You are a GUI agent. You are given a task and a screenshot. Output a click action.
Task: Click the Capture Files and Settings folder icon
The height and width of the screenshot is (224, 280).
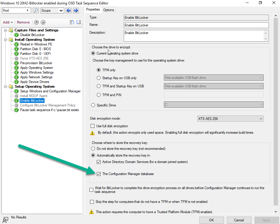click(x=11, y=30)
